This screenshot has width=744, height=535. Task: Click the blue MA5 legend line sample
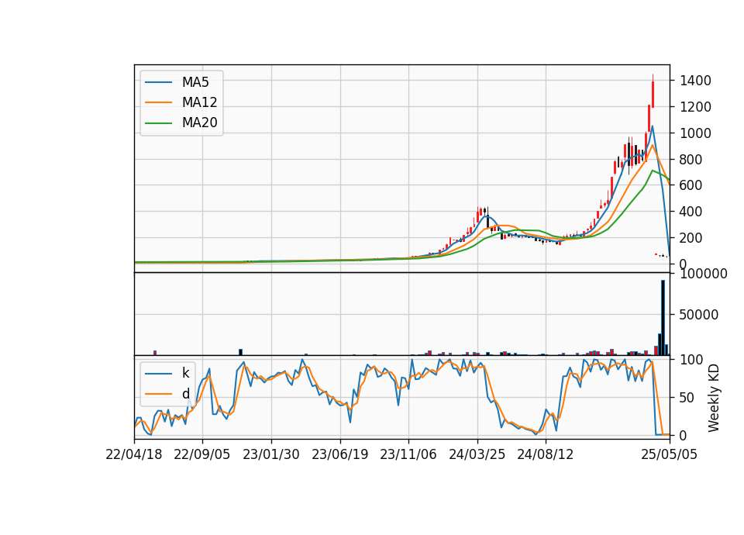click(x=158, y=82)
